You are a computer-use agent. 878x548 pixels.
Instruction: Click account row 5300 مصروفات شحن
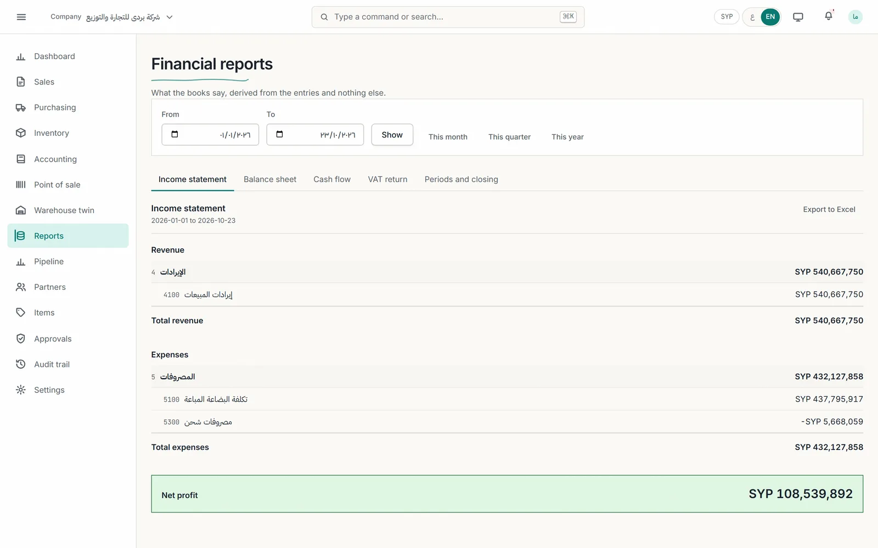pyautogui.click(x=507, y=422)
